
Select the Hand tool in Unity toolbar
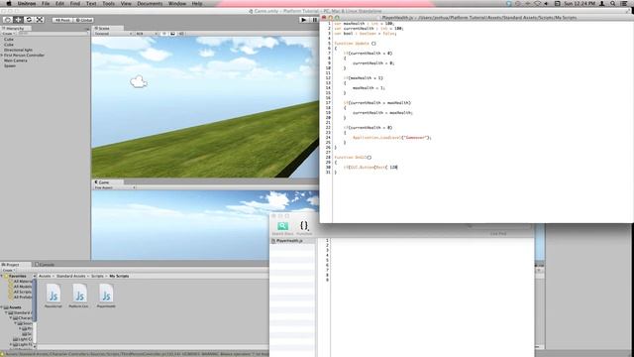(8, 20)
